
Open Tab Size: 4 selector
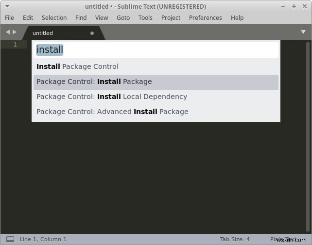(235, 239)
